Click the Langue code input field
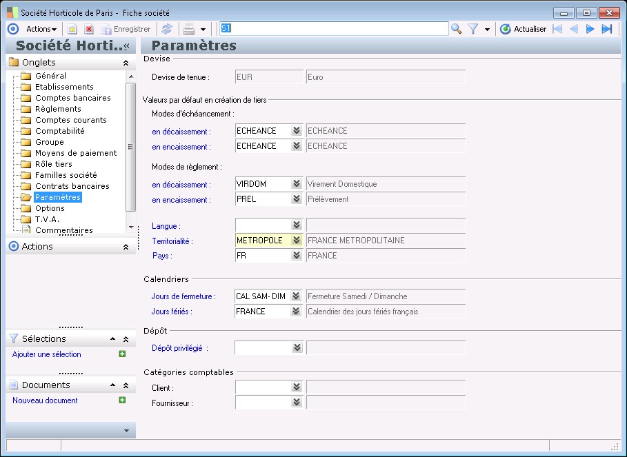 tap(262, 225)
